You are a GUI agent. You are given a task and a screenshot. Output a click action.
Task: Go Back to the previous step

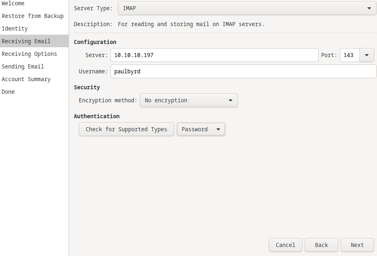point(321,245)
